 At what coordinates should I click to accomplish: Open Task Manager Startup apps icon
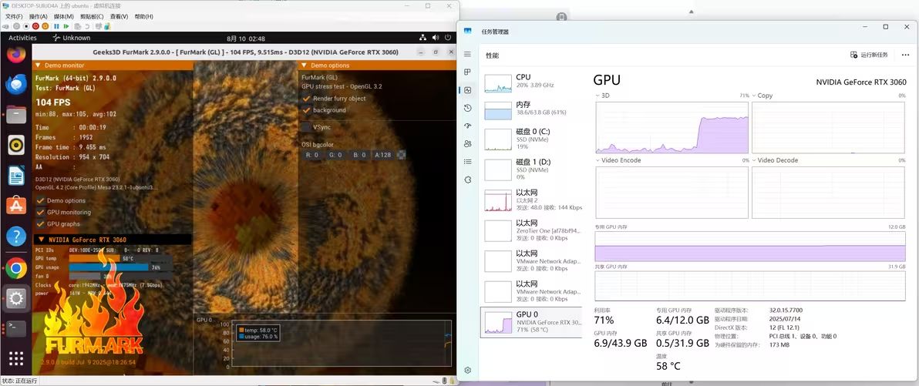(x=467, y=126)
